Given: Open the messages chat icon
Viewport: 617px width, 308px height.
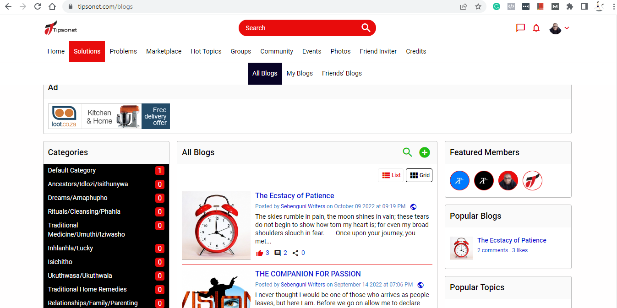Looking at the screenshot, I should pyautogui.click(x=520, y=28).
